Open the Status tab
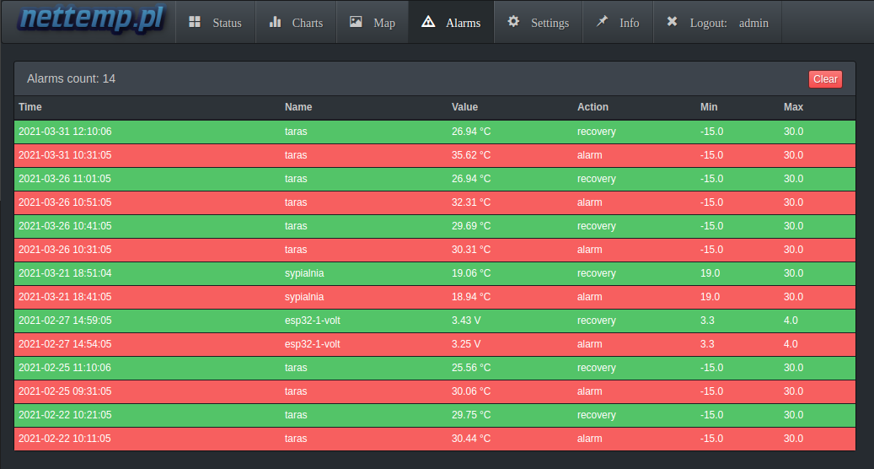This screenshot has width=874, height=469. (x=216, y=22)
